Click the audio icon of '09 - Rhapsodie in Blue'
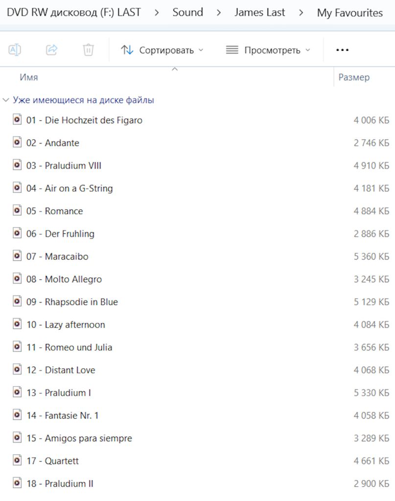Viewport: 395px width, 501px height. pos(17,301)
